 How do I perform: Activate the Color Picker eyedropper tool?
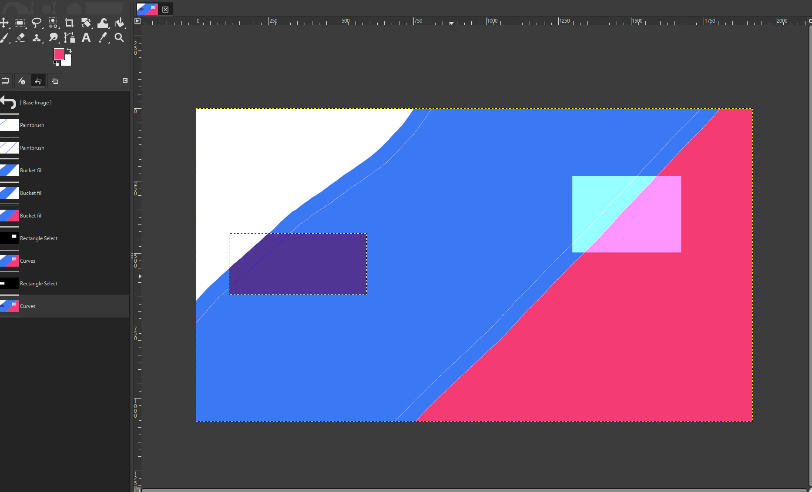pos(103,38)
